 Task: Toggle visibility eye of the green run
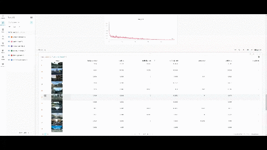pyautogui.click(x=9, y=51)
